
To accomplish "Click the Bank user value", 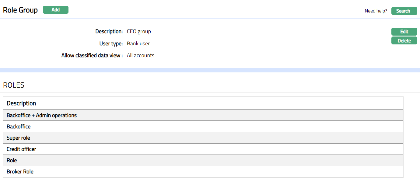I will 138,44.
